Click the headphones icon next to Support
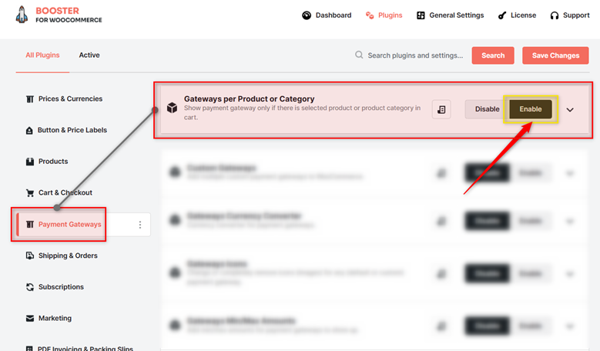This screenshot has height=351, width=600. coord(554,15)
